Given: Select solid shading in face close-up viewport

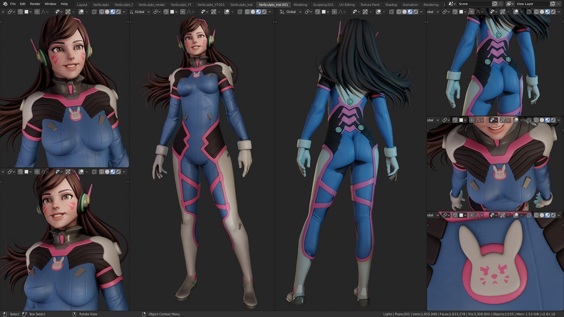Looking at the screenshot, I should [107, 12].
